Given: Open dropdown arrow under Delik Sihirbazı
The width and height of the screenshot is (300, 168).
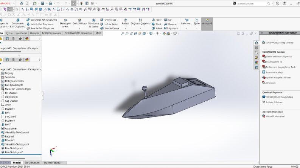Looking at the screenshot, I should point(79,29).
